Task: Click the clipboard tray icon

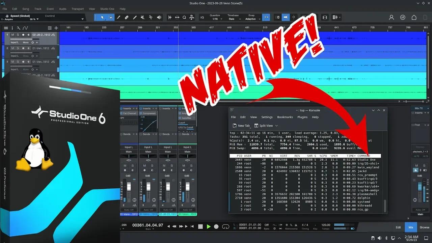Action: tap(373, 238)
